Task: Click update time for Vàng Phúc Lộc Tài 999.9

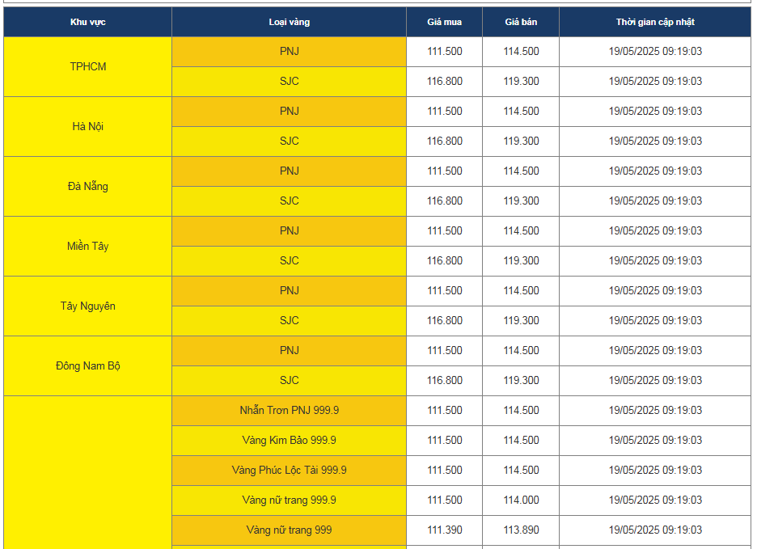Action: coord(655,471)
